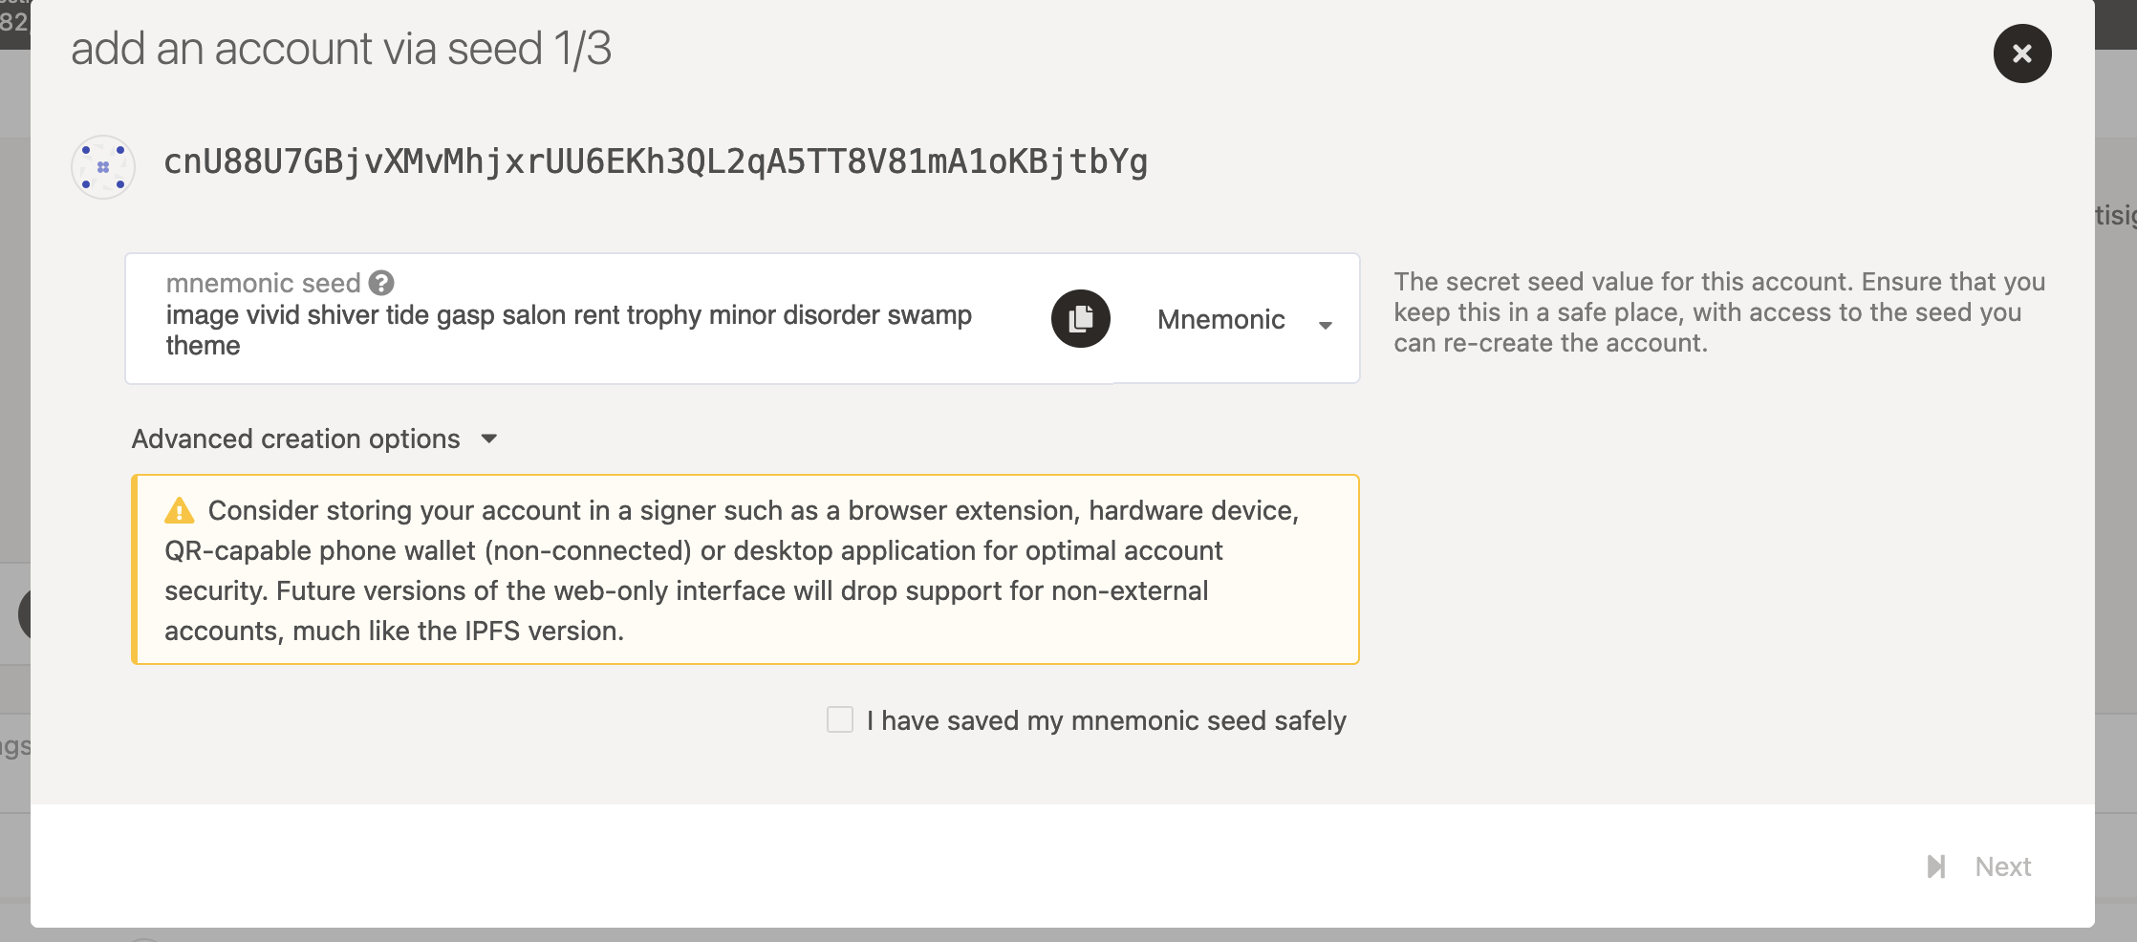Tick the saved mnemonic seed checkbox

click(840, 719)
